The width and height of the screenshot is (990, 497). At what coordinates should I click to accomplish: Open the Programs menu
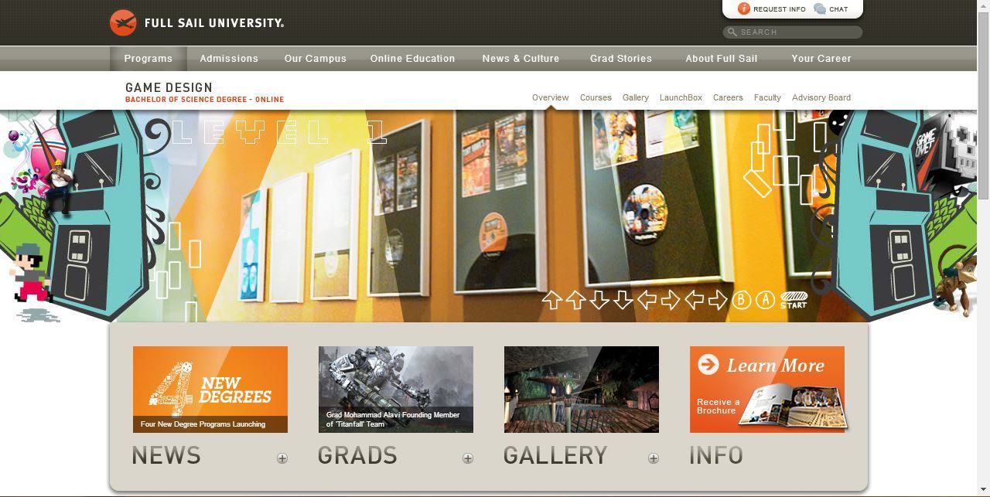pos(148,58)
